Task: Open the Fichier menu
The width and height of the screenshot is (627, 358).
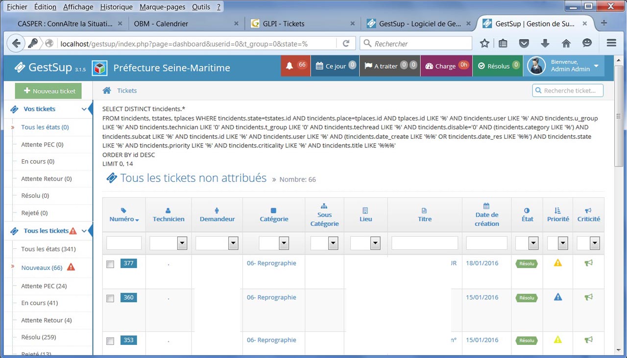Action: click(17, 7)
